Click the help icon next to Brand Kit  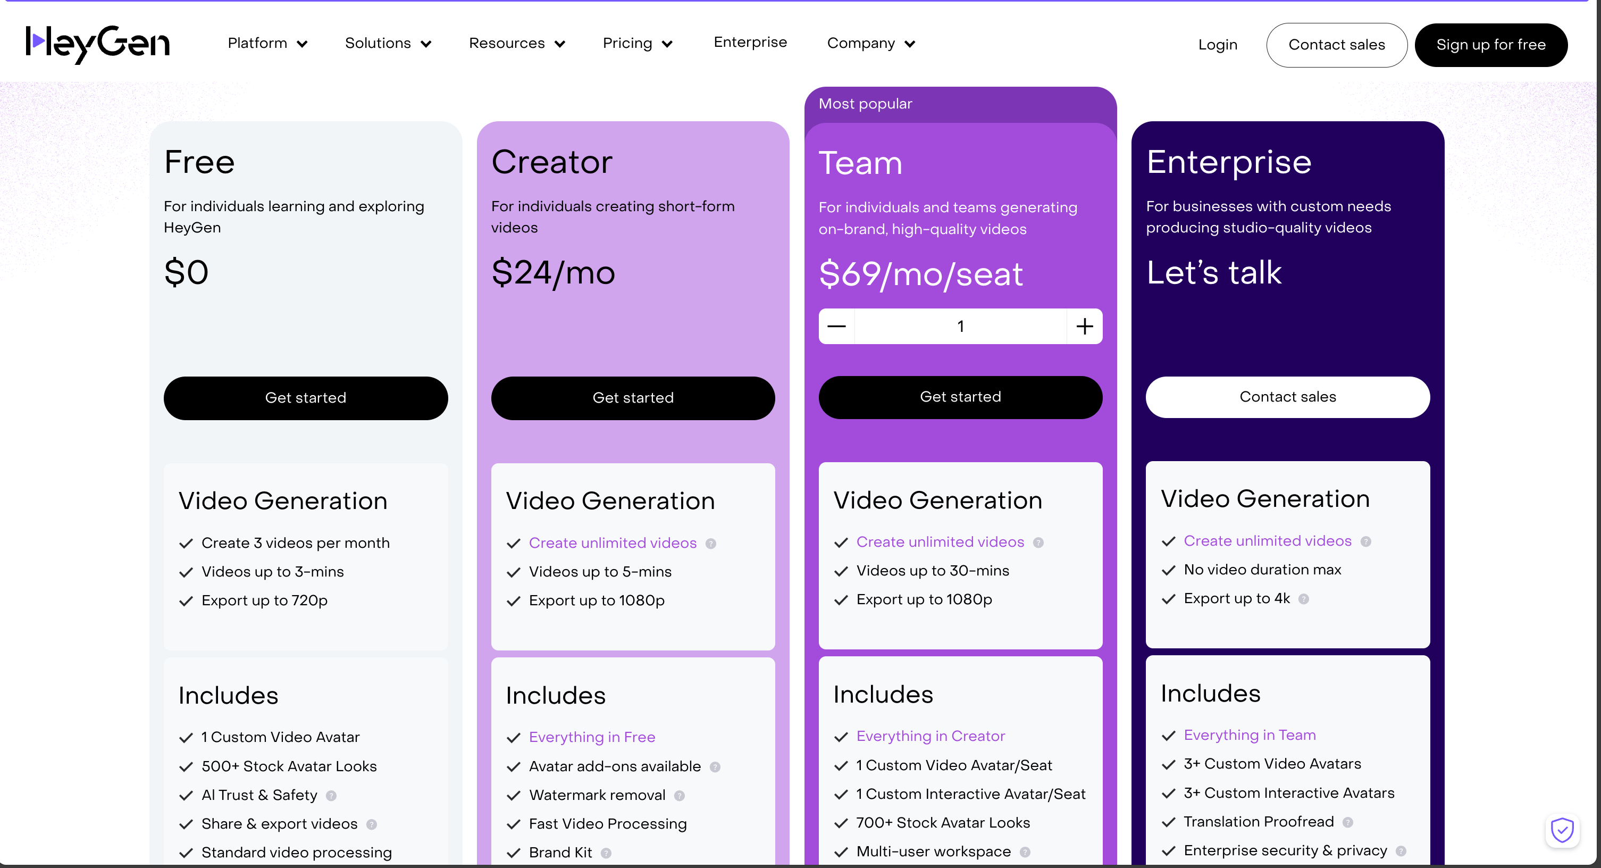point(608,853)
